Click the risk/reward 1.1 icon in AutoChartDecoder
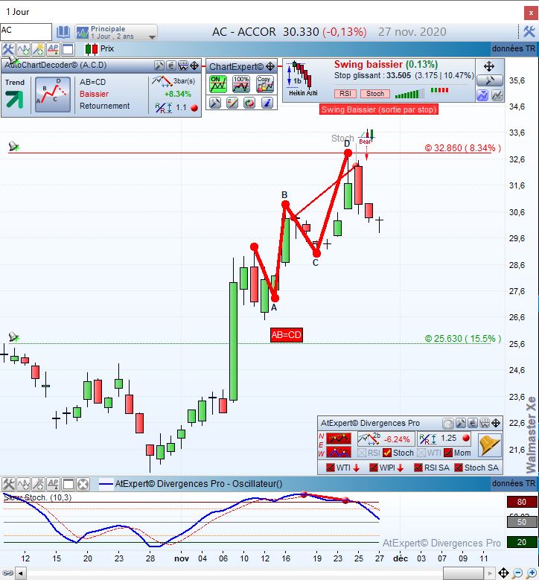539x580 pixels. coord(164,108)
